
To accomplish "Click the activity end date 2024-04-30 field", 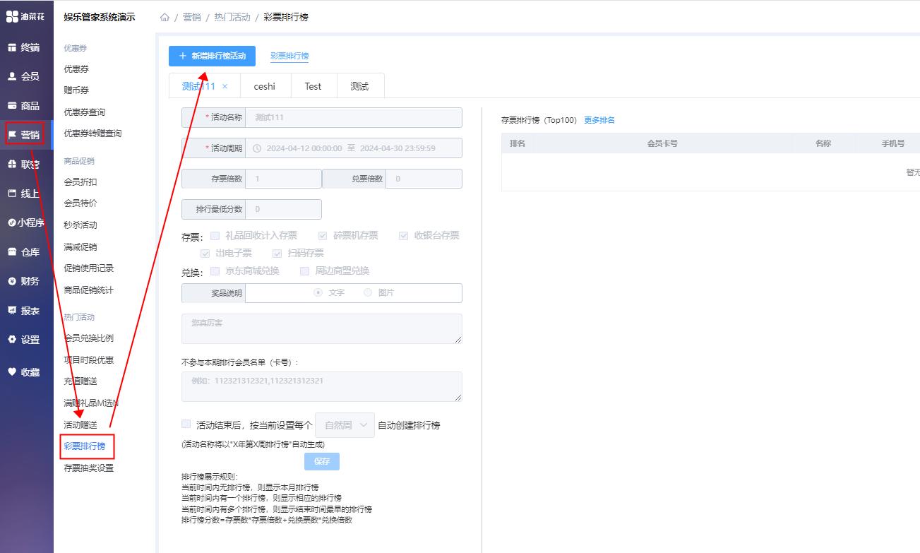I will click(x=398, y=148).
